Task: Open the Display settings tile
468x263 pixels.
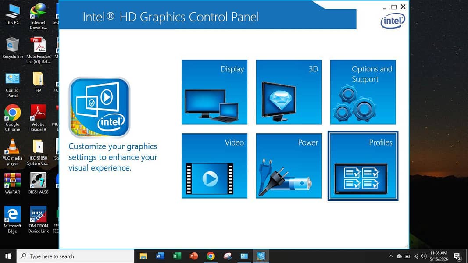Action: 214,92
